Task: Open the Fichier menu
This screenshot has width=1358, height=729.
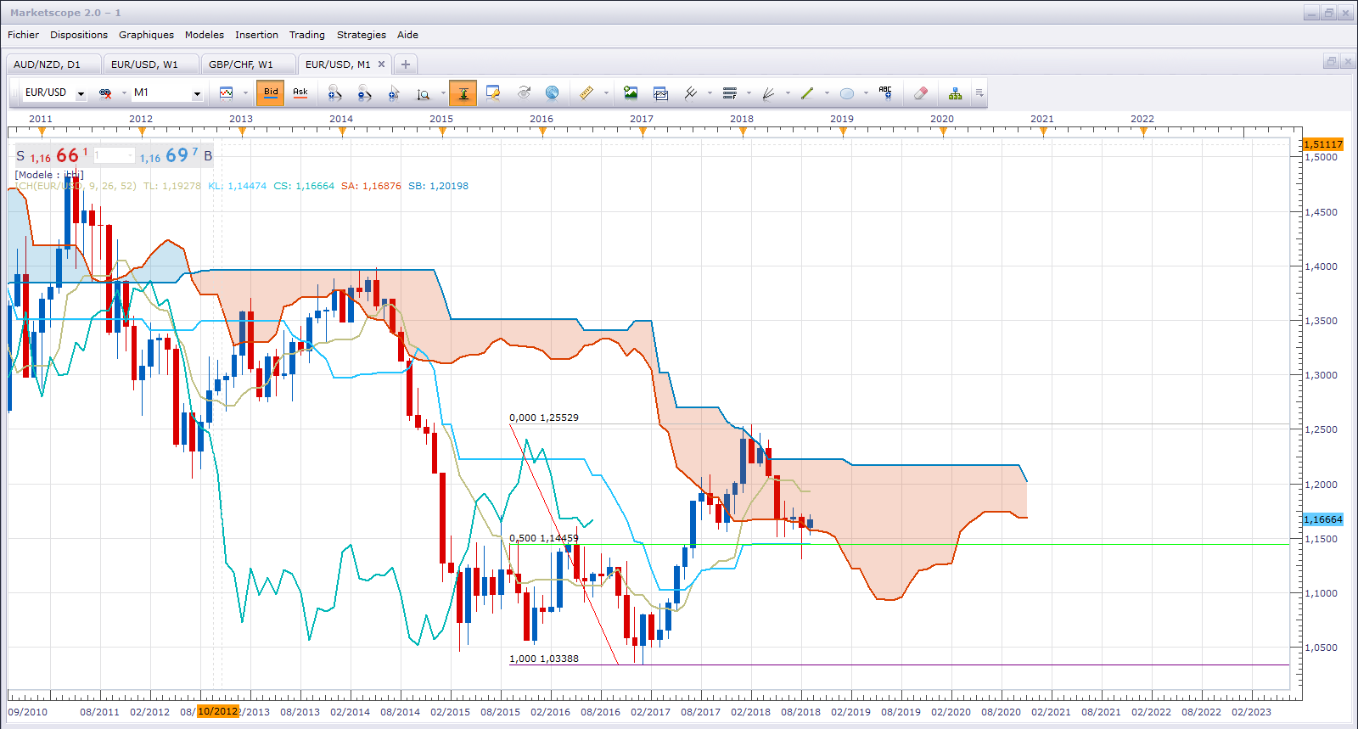Action: tap(23, 35)
